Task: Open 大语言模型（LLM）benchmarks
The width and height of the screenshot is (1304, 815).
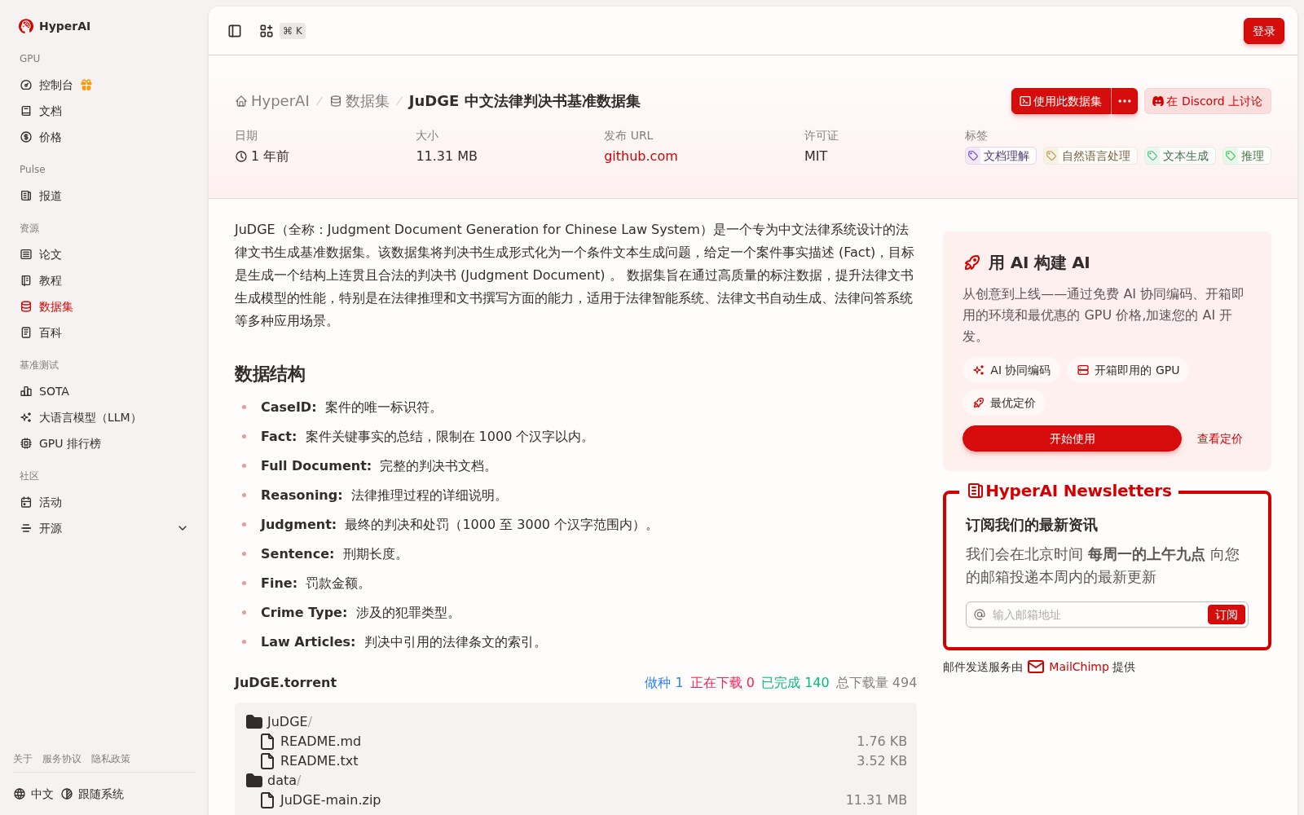Action: [x=104, y=417]
